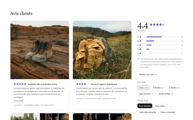Click the info icon beside review policy text
Viewport: 193px width, 120px height.
click(138, 59)
